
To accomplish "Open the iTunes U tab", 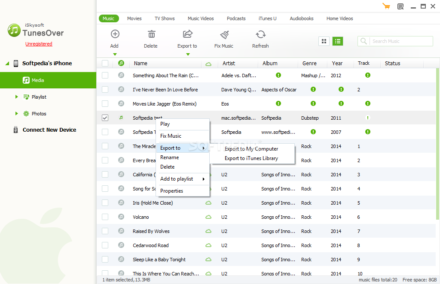I will point(267,18).
